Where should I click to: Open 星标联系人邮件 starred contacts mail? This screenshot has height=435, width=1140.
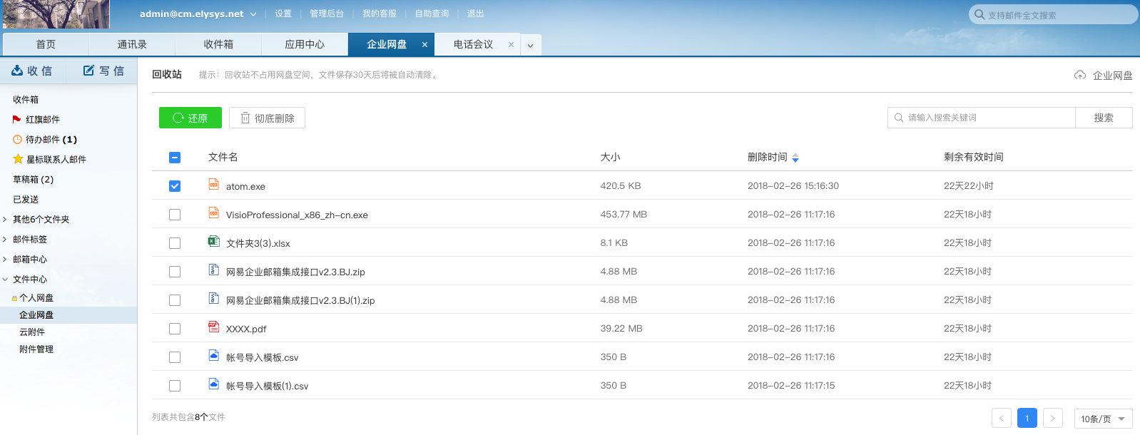pos(56,160)
